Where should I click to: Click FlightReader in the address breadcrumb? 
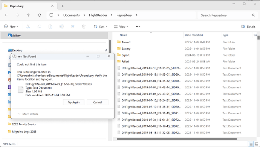point(98,15)
